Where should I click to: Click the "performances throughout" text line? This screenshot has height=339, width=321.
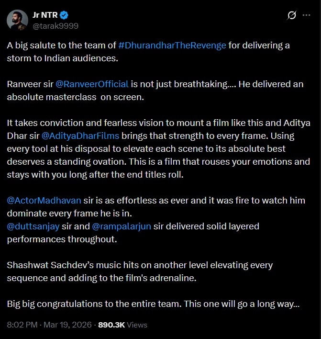pos(62,238)
